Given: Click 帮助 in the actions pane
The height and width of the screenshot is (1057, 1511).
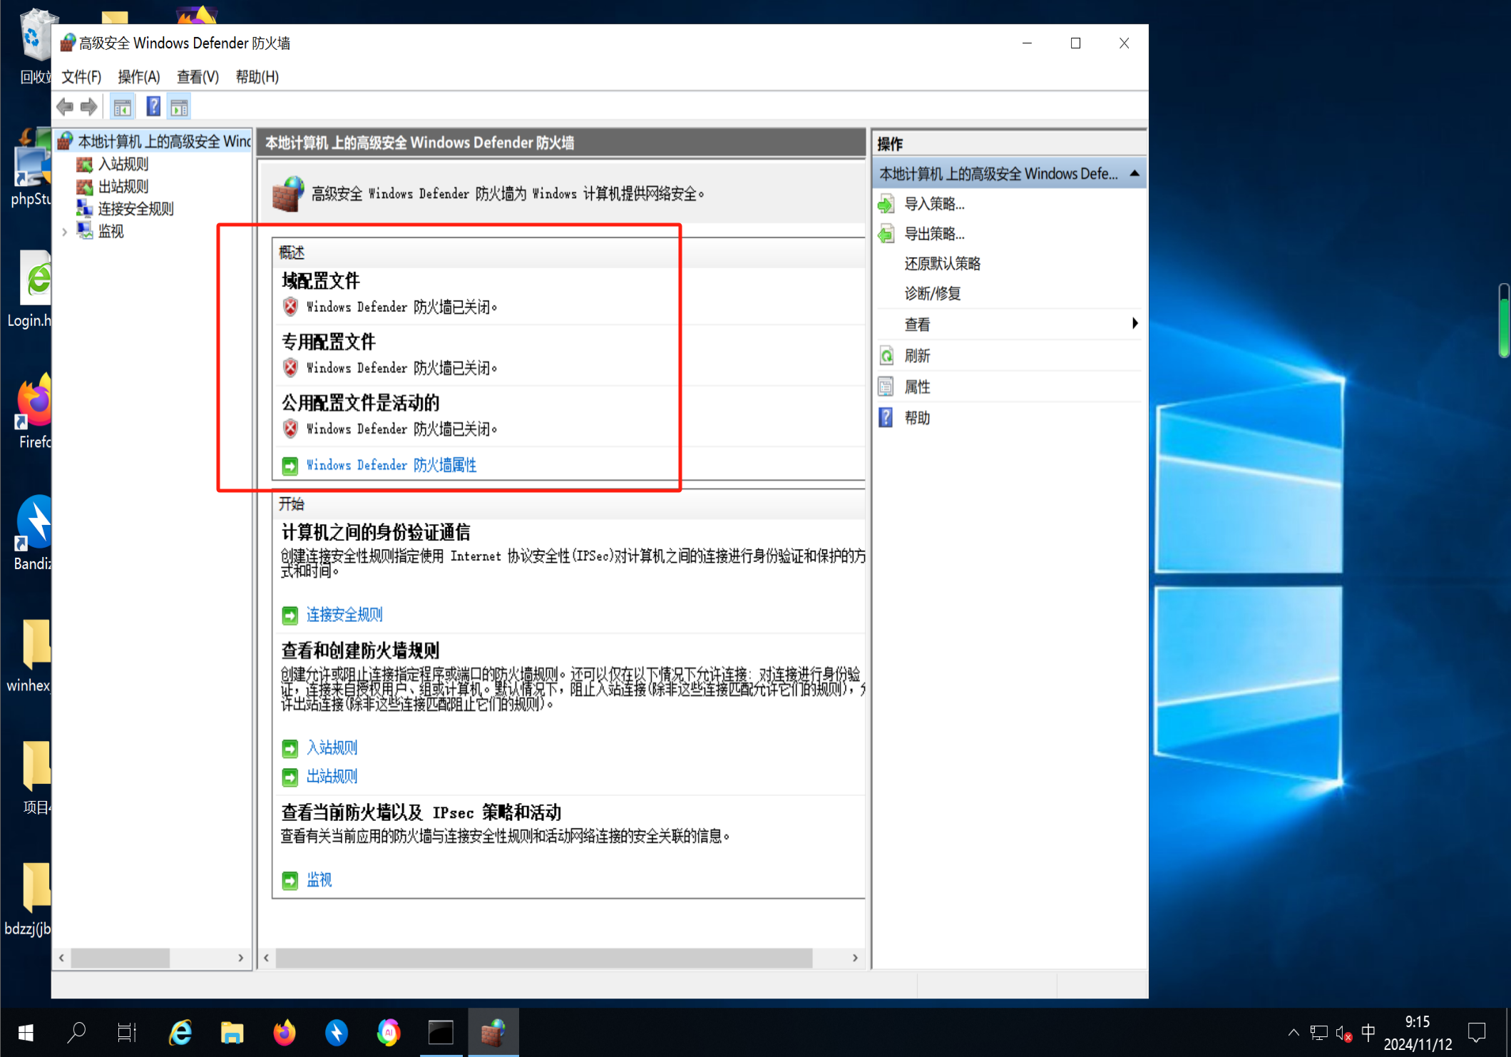Looking at the screenshot, I should pos(917,418).
